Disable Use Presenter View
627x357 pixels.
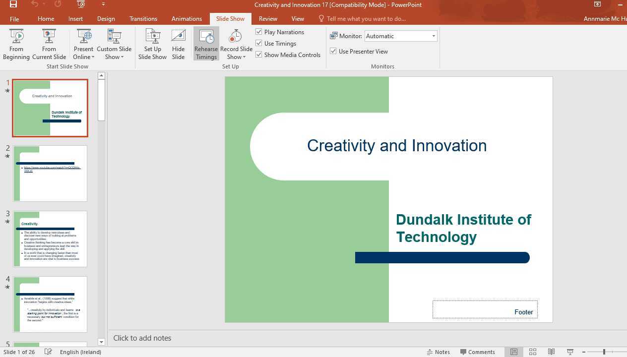(333, 51)
